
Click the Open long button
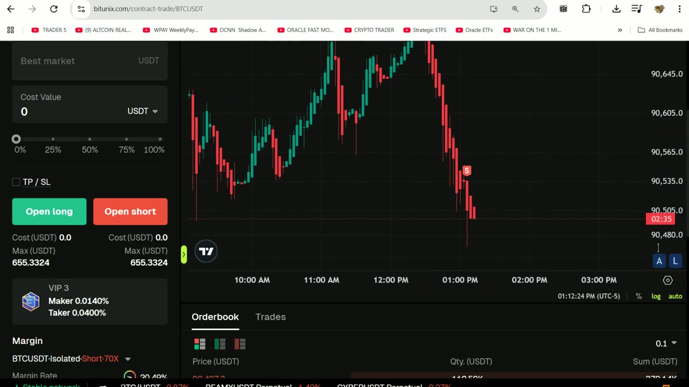49,211
